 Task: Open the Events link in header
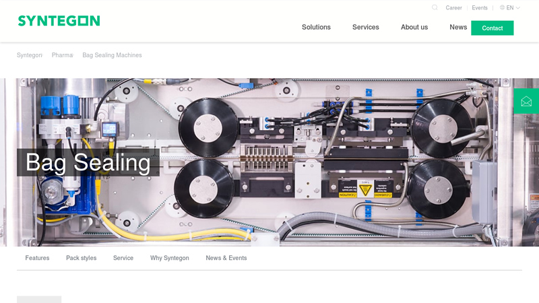coord(479,8)
